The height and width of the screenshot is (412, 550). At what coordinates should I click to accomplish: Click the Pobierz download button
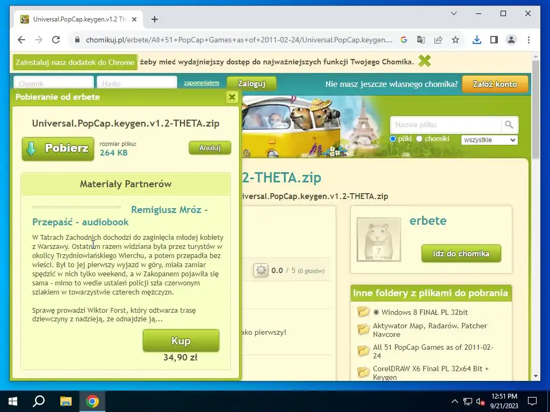tap(58, 149)
